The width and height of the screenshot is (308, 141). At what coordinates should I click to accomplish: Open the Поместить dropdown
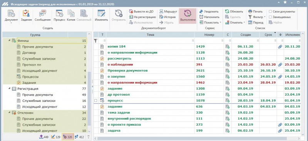click(220, 23)
